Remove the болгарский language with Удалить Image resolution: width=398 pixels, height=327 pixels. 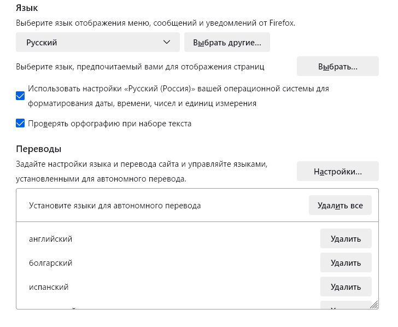(346, 263)
